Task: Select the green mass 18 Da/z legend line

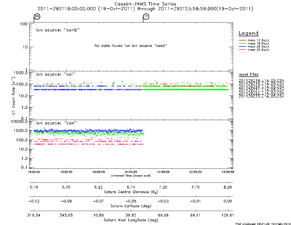Action: tap(242, 43)
